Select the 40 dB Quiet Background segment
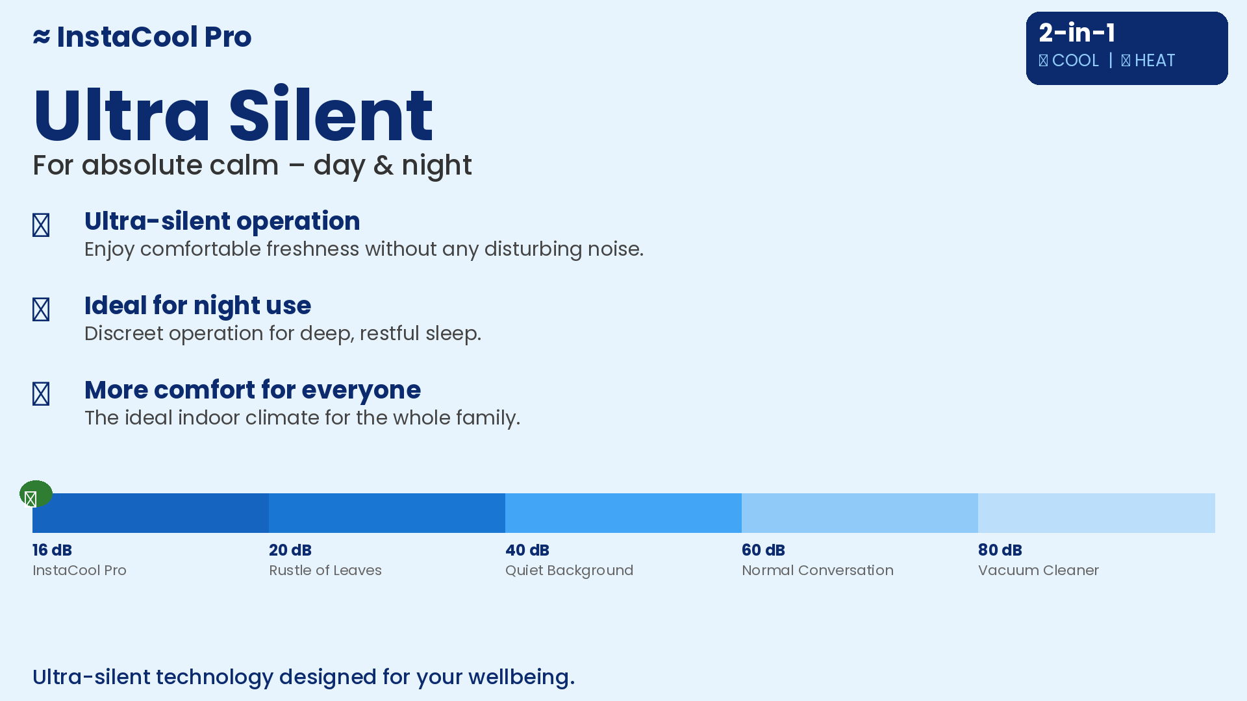Viewport: 1247px width, 701px height. pyautogui.click(x=623, y=513)
